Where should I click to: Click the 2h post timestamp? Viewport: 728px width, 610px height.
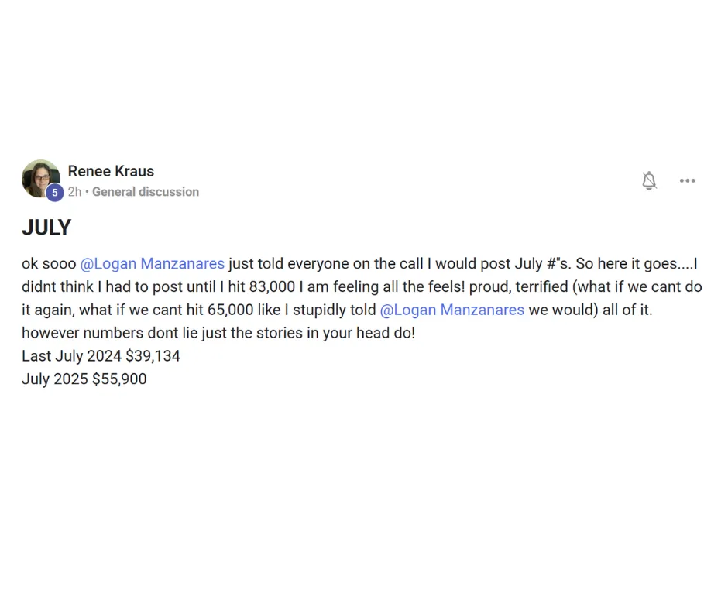(x=74, y=192)
